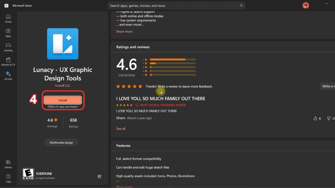Click the 'About a year ago' review date
This screenshot has height=188, width=335.
coord(139,118)
